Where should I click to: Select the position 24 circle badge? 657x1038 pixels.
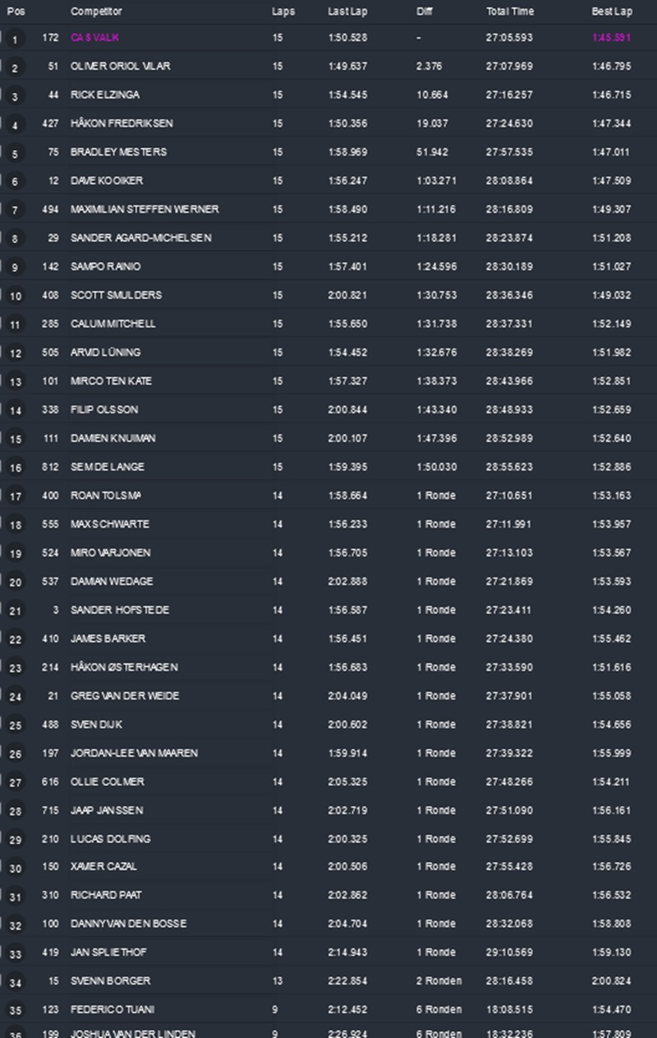click(x=15, y=698)
